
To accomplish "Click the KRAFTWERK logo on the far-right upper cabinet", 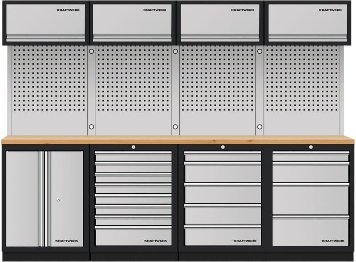I will coord(330,10).
